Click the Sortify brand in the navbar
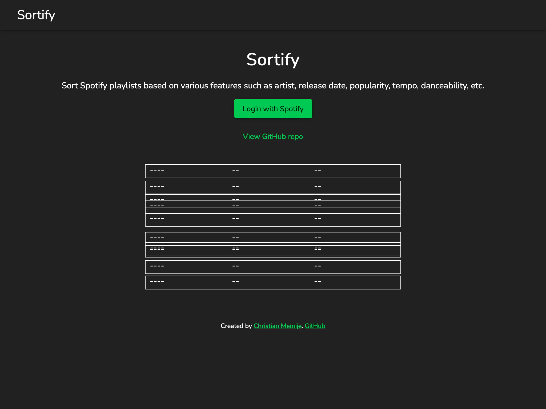The height and width of the screenshot is (409, 546). [x=36, y=15]
